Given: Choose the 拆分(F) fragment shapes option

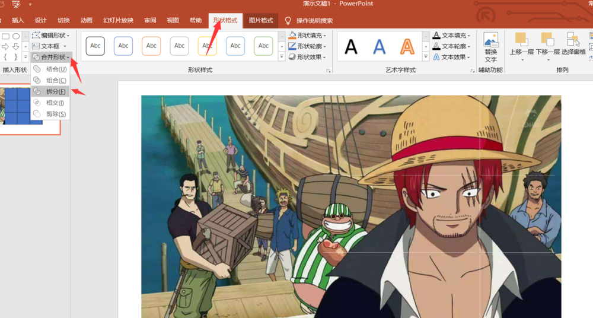Looking at the screenshot, I should (x=56, y=91).
